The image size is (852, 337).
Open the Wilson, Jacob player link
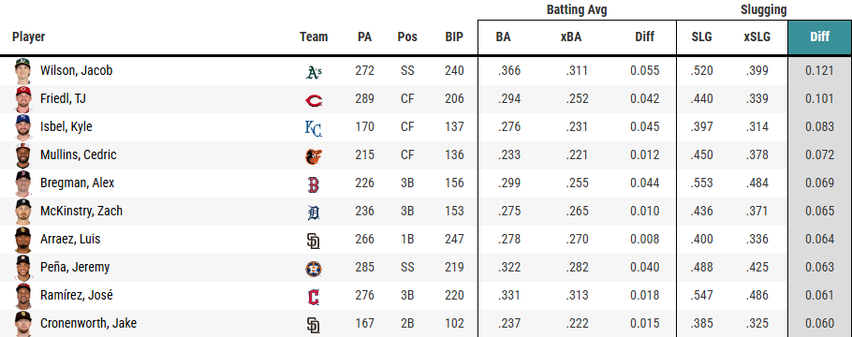[76, 70]
